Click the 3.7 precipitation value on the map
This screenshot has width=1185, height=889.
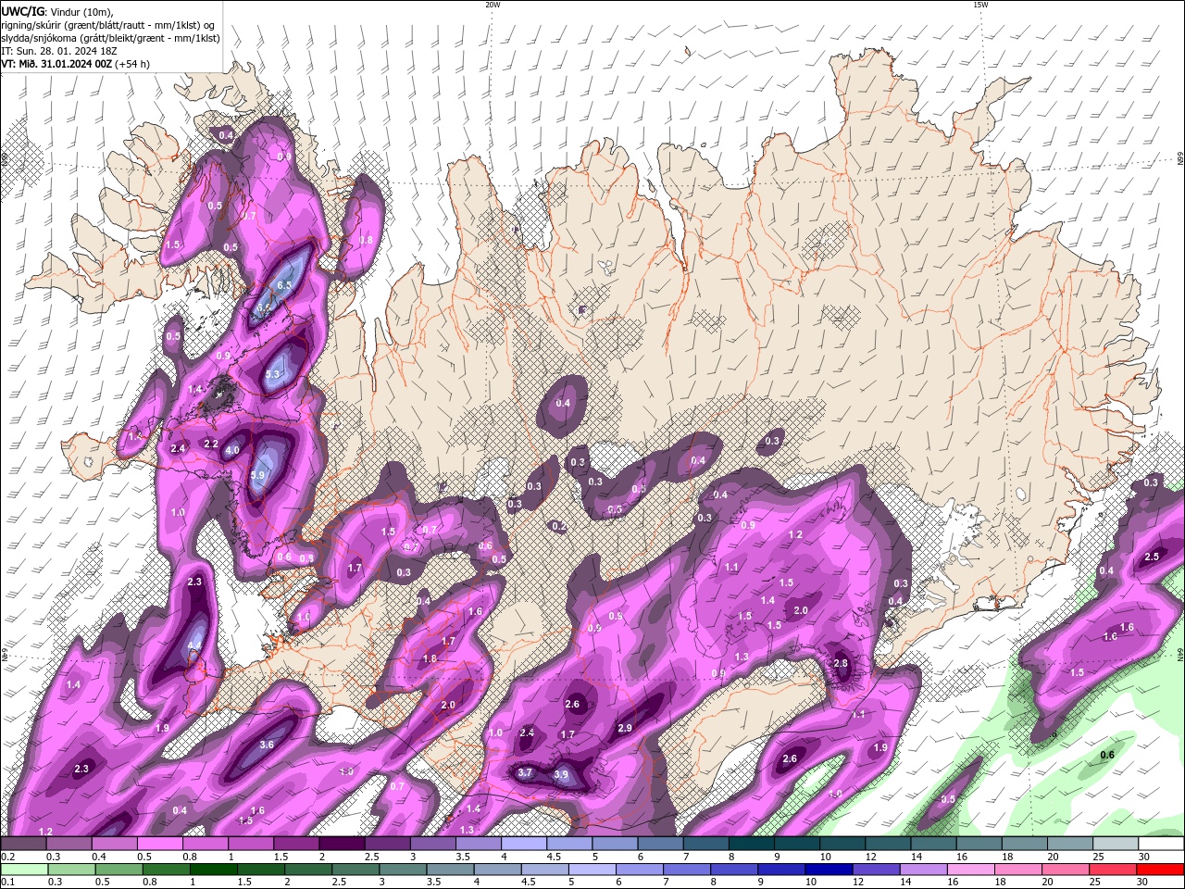[525, 772]
